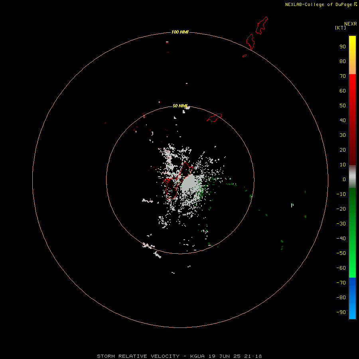Click the NEXR label above color scale
359x359 pixels.
(351, 24)
